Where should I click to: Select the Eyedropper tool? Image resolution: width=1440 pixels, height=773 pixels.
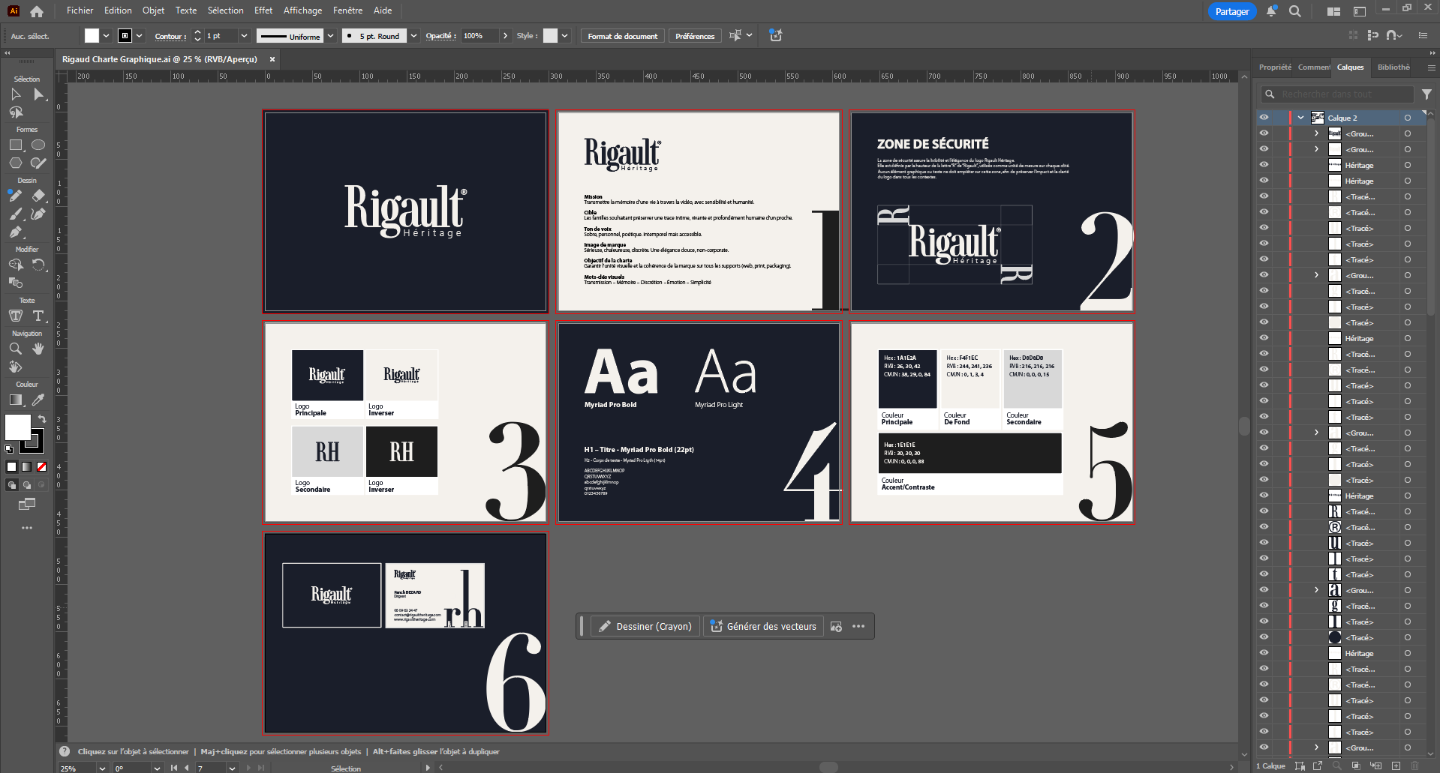pos(38,400)
